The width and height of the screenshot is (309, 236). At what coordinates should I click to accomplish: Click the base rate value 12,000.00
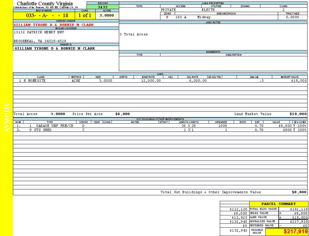151,81
